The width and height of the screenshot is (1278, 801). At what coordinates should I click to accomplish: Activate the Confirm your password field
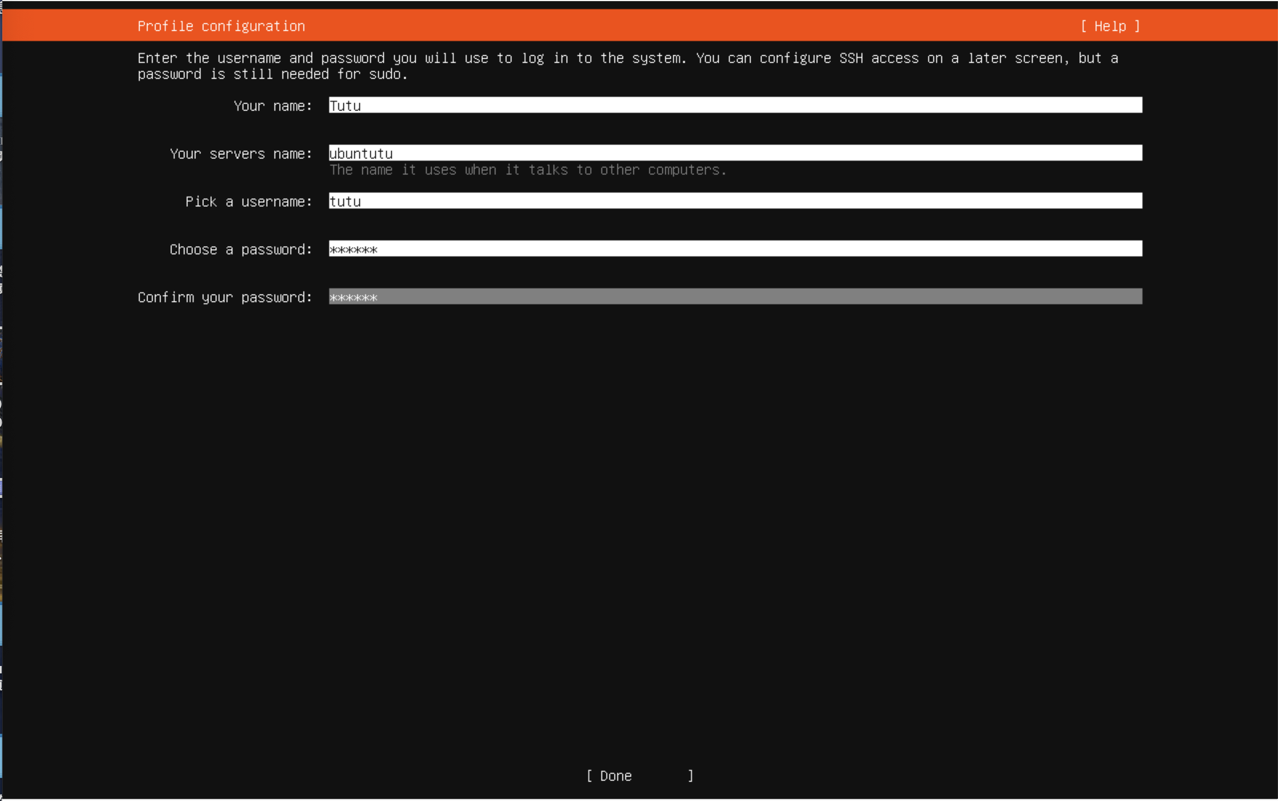[735, 297]
